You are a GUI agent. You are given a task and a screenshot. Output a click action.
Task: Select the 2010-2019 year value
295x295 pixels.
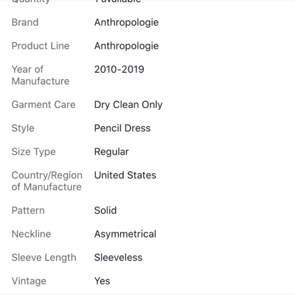119,69
